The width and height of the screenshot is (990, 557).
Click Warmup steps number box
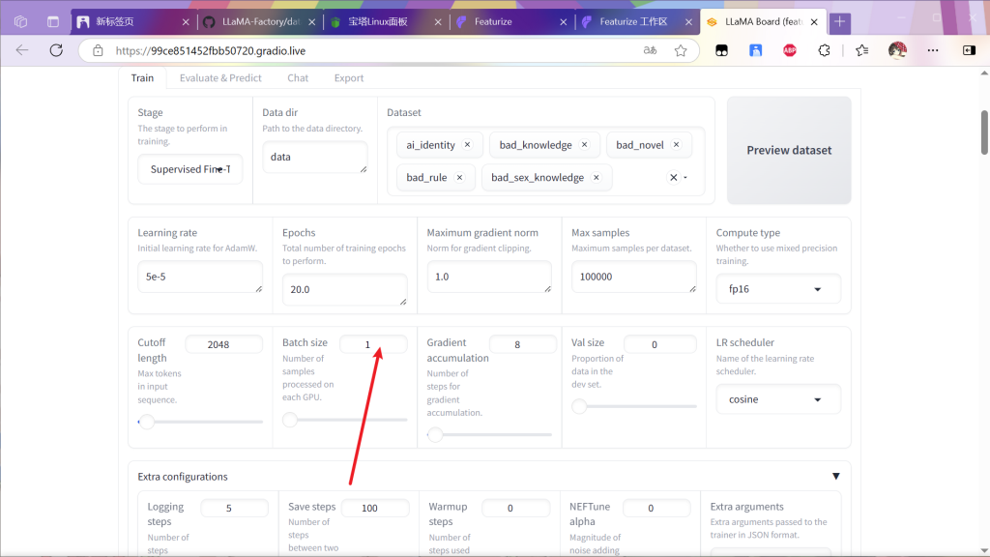(x=516, y=508)
